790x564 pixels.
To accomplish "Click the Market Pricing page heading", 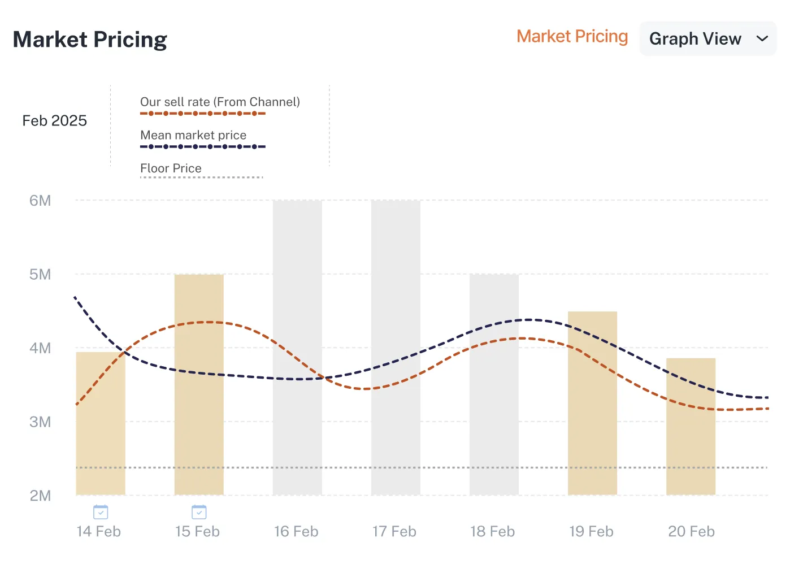I will coord(90,39).
